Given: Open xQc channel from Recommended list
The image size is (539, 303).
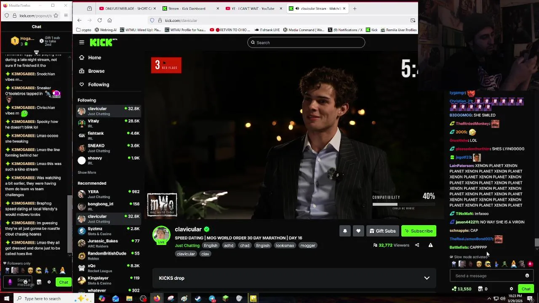Looking at the screenshot, I should [x=109, y=268].
